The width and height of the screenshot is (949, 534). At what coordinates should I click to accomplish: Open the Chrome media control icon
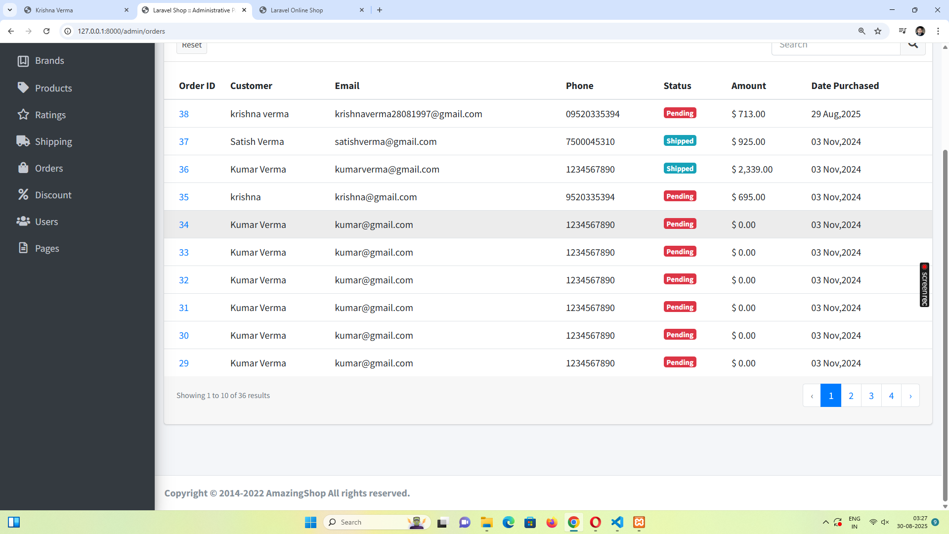pos(903,31)
